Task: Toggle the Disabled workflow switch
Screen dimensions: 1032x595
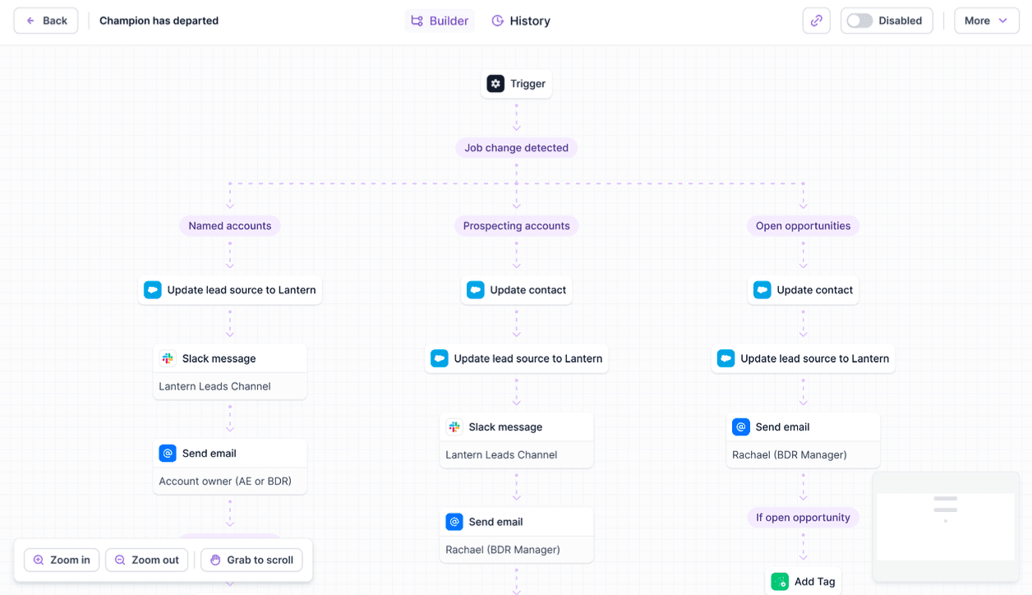Action: [x=859, y=21]
